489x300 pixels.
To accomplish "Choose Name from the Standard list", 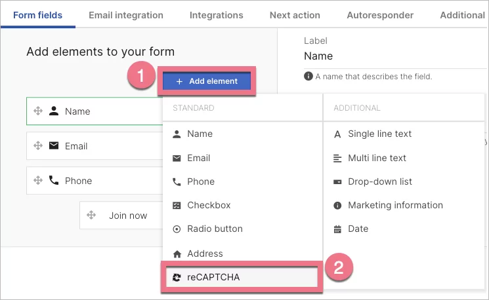I will [200, 134].
